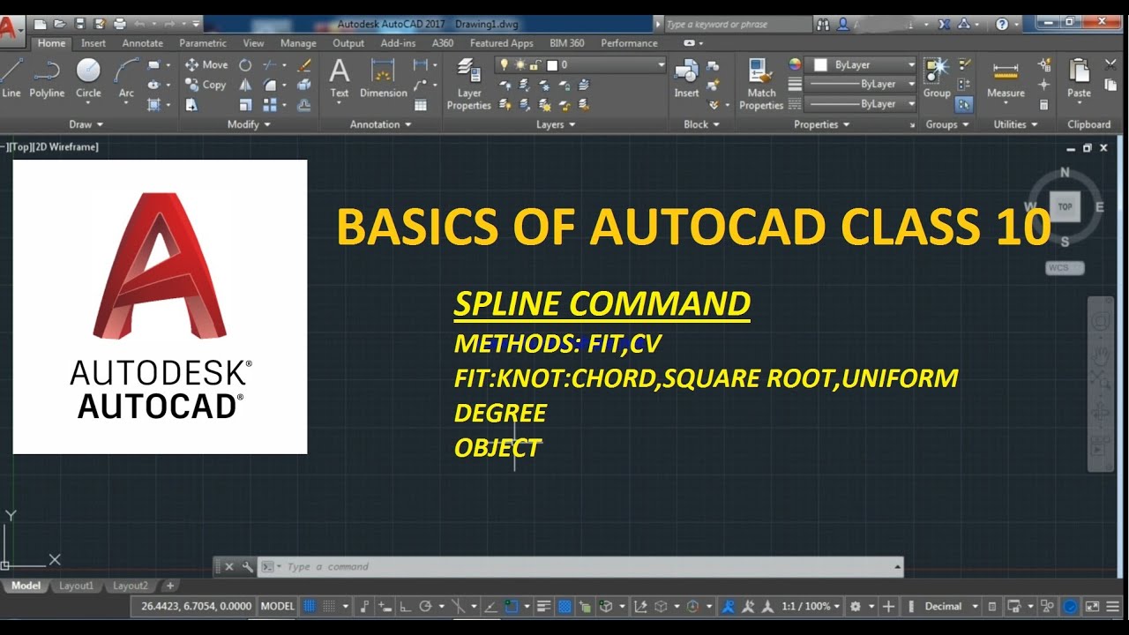The image size is (1129, 635).
Task: Toggle lineweight display in status bar
Action: click(543, 606)
